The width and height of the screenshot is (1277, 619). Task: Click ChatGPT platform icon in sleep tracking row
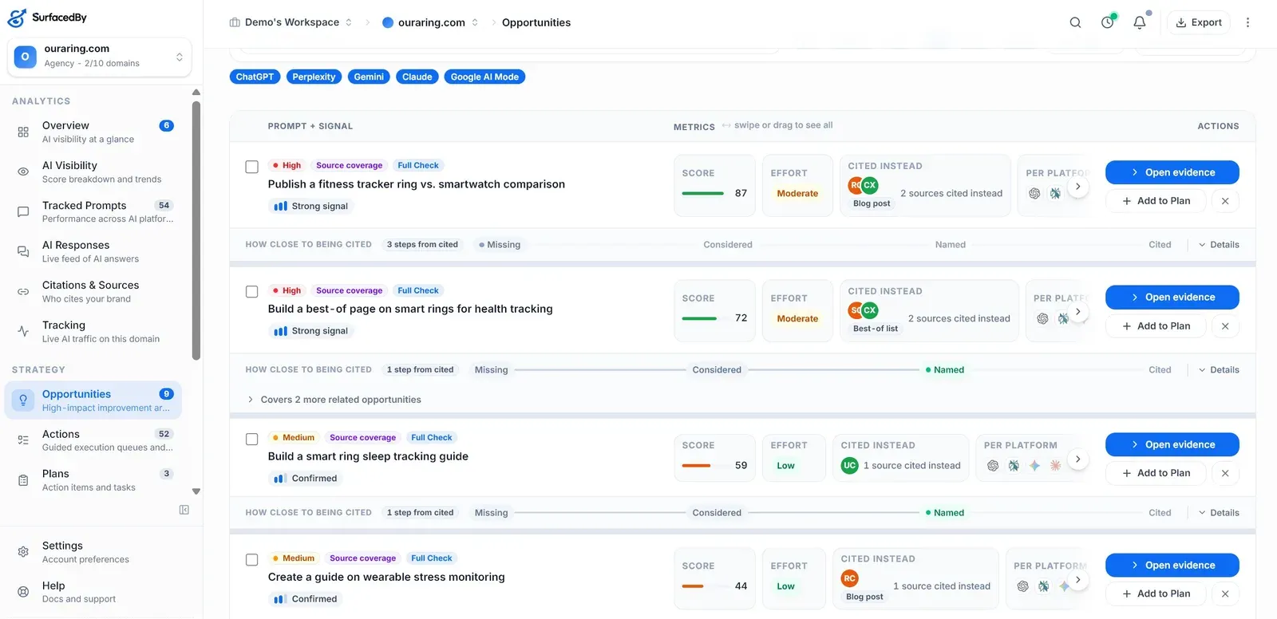pyautogui.click(x=993, y=465)
